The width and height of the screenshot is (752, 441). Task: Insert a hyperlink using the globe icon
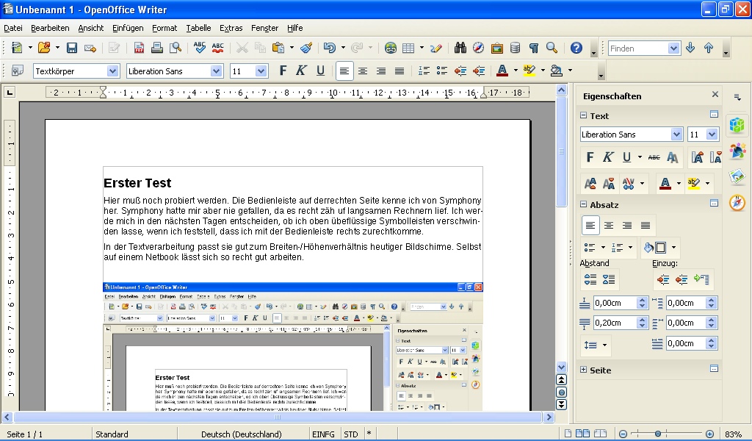click(391, 48)
